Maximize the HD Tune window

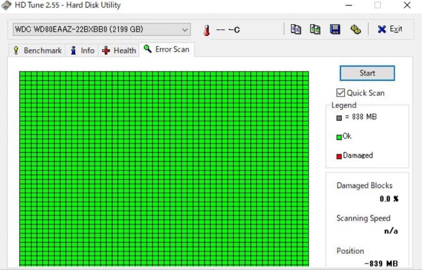click(377, 5)
